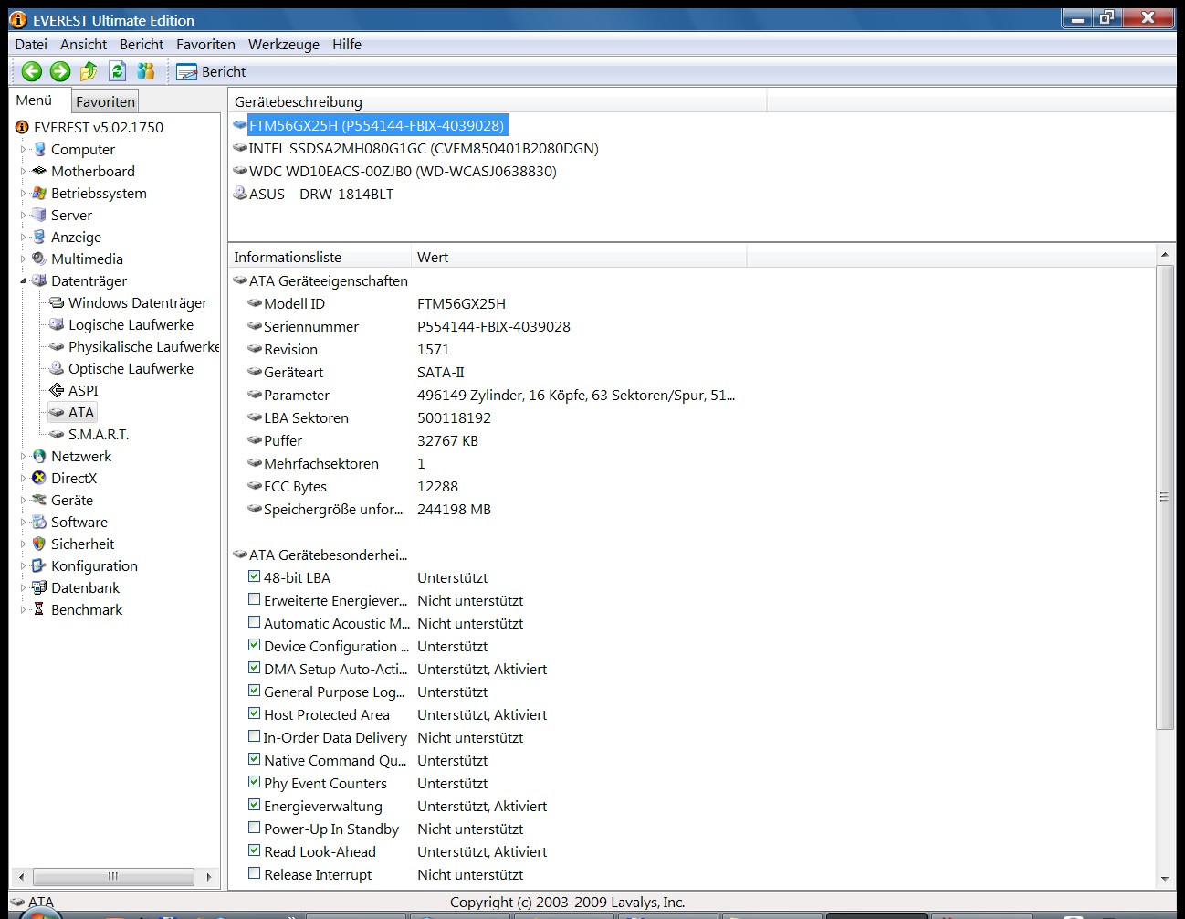1185x919 pixels.
Task: Click the Optische Laufwerke disc icon
Action: point(57,368)
